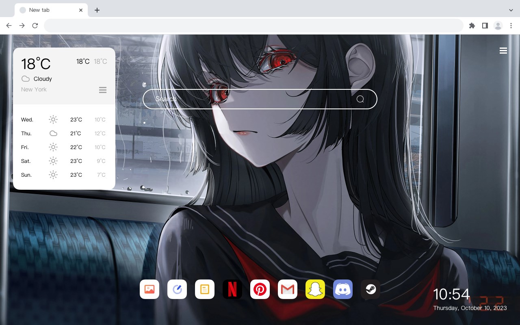Open the Steam shortcut

[x=370, y=289]
